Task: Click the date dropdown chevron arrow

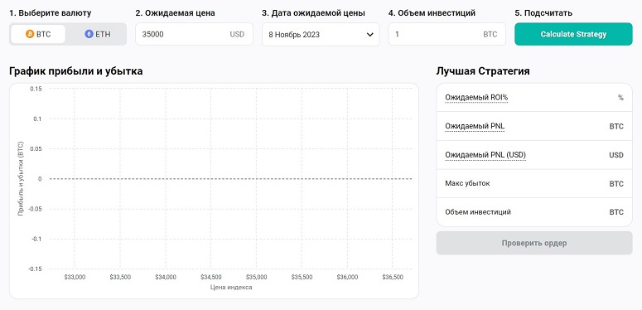Action: (369, 35)
